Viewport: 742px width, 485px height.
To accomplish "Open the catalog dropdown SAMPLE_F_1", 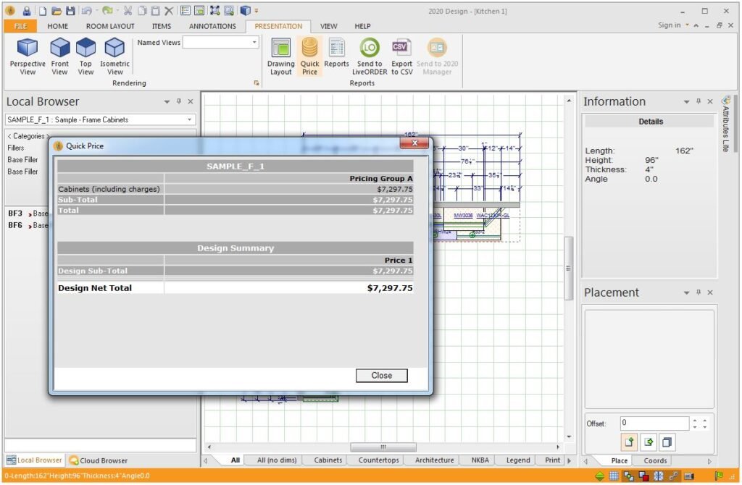I will point(189,119).
